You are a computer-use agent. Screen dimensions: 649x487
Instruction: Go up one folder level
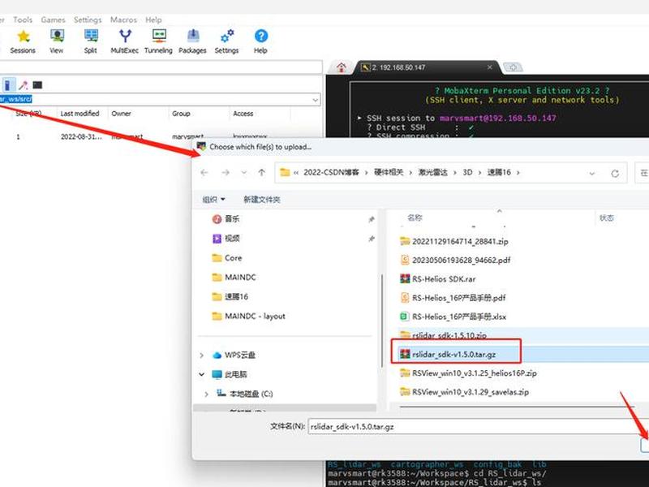(261, 173)
